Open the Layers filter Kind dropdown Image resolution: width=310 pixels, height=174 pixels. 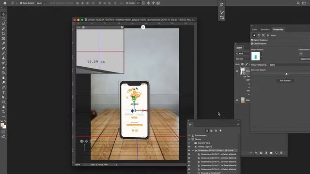tap(243, 54)
